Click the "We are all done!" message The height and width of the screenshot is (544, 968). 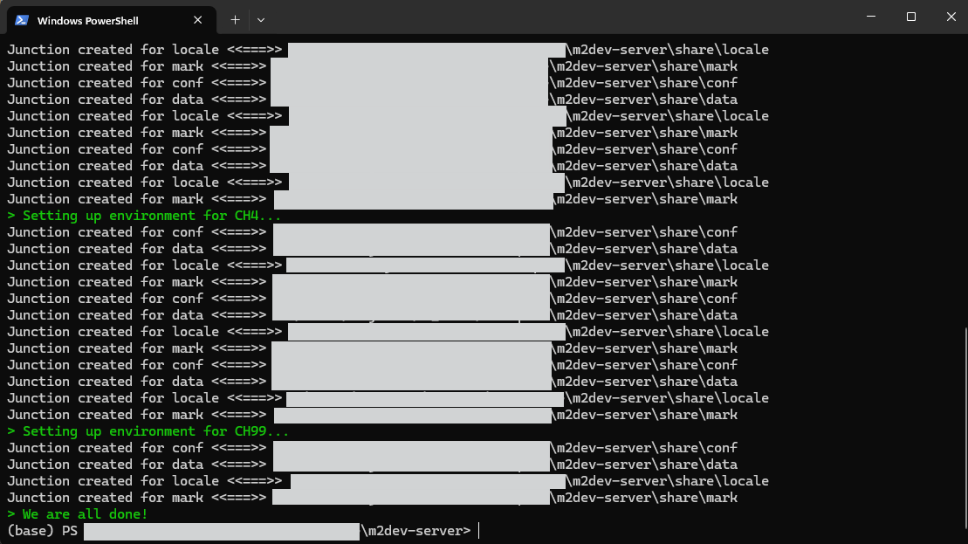point(79,514)
